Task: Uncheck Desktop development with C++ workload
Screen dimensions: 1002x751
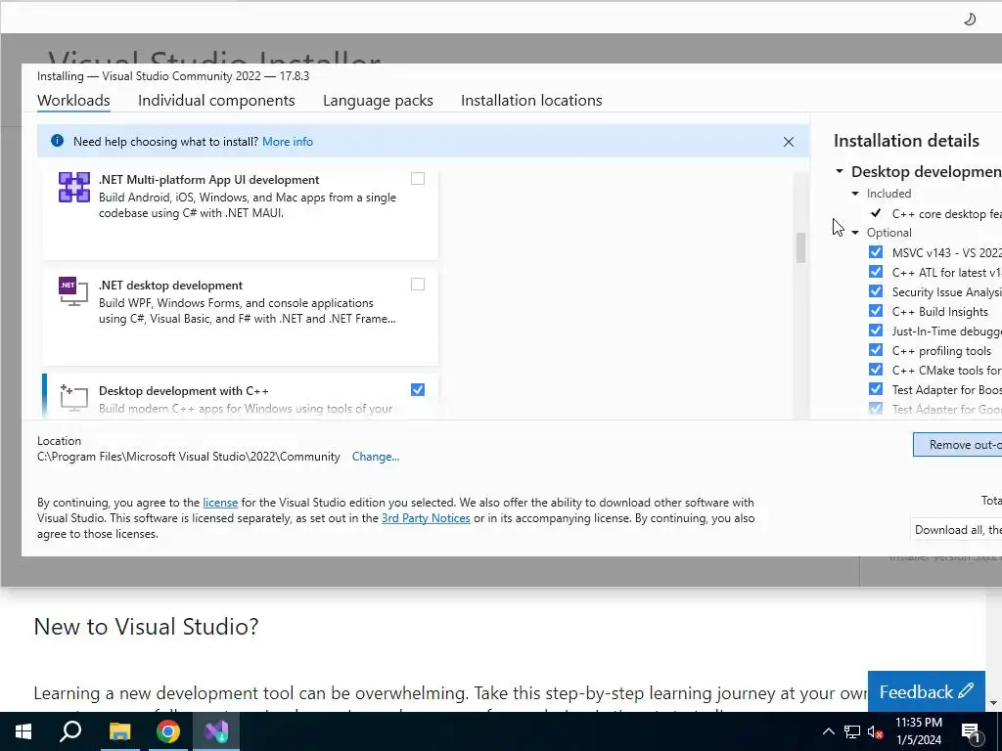Action: 417,389
